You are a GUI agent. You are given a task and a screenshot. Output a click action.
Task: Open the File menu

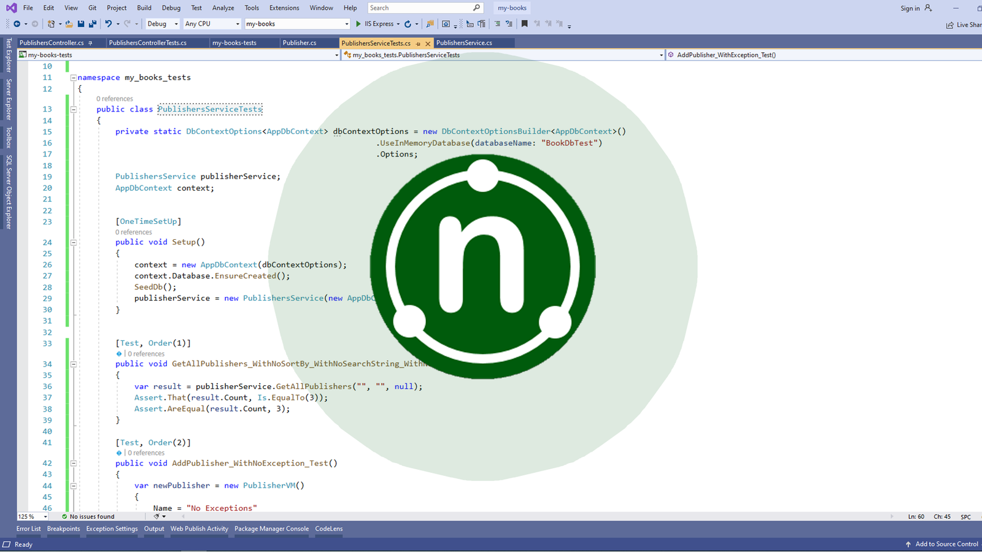pyautogui.click(x=28, y=8)
